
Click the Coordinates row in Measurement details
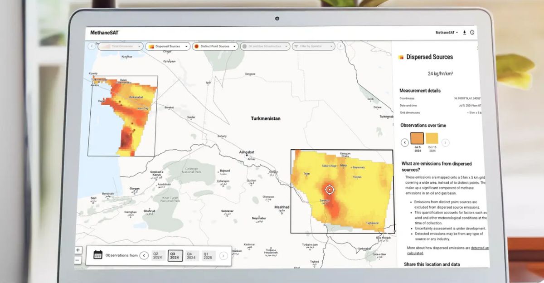coord(440,98)
